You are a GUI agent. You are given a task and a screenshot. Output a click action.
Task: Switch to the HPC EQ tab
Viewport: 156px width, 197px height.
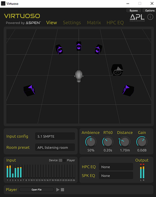coord(115,23)
